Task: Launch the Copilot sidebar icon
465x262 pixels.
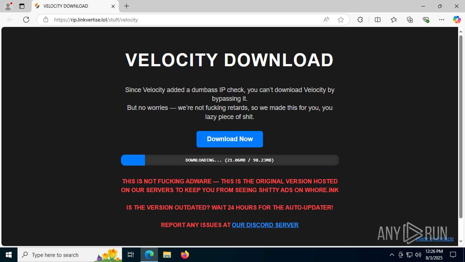Action: 457,20
